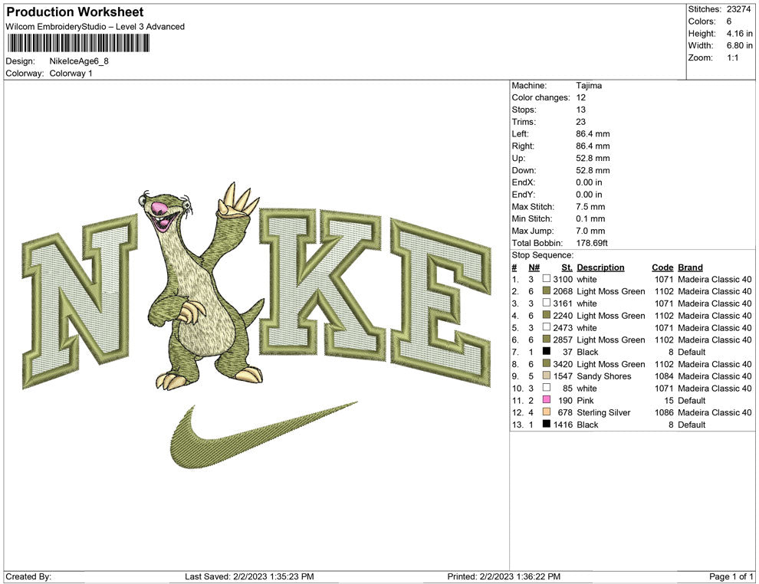759x584 pixels.
Task: Click the Max Stitch value '7.5 mm'
Action: (590, 207)
